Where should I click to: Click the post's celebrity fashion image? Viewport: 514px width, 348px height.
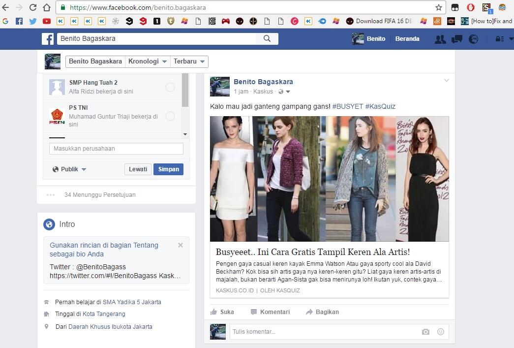tap(329, 179)
